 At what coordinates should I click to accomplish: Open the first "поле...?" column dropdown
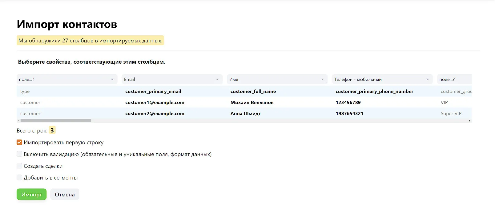click(x=67, y=79)
